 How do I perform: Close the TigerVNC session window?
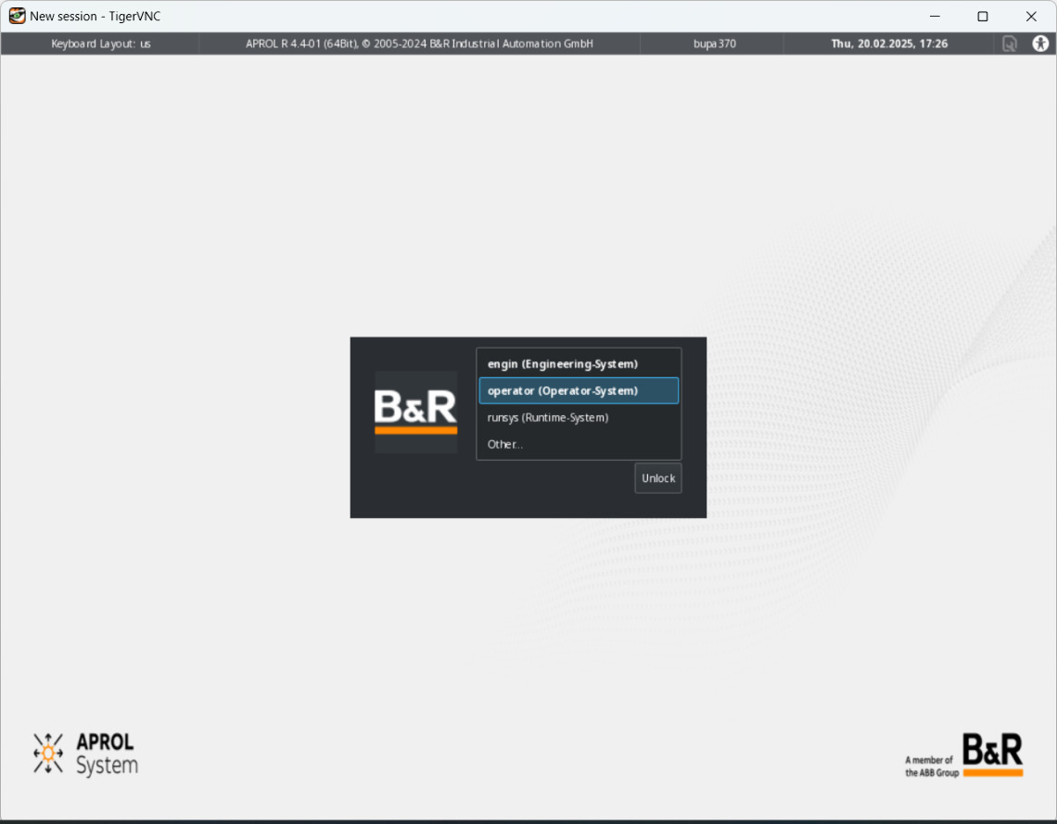[1031, 16]
